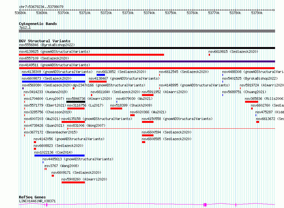This screenshot has width=284, height=208.
Task: Open the nsv6613672 variant label
Action: click(270, 119)
